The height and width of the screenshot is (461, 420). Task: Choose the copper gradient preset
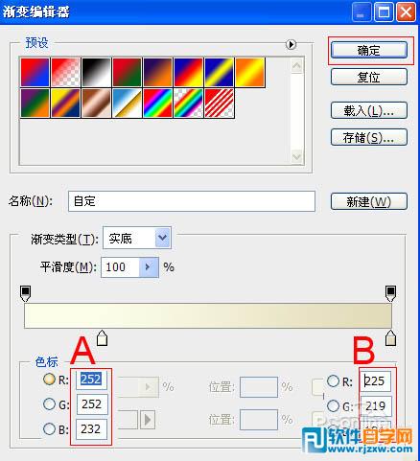click(96, 104)
